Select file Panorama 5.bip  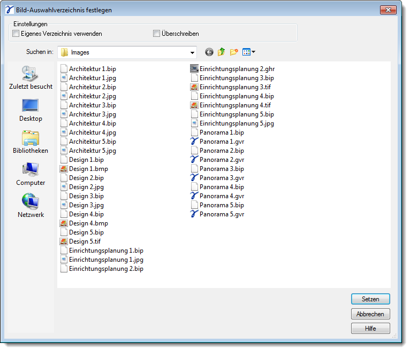point(217,205)
